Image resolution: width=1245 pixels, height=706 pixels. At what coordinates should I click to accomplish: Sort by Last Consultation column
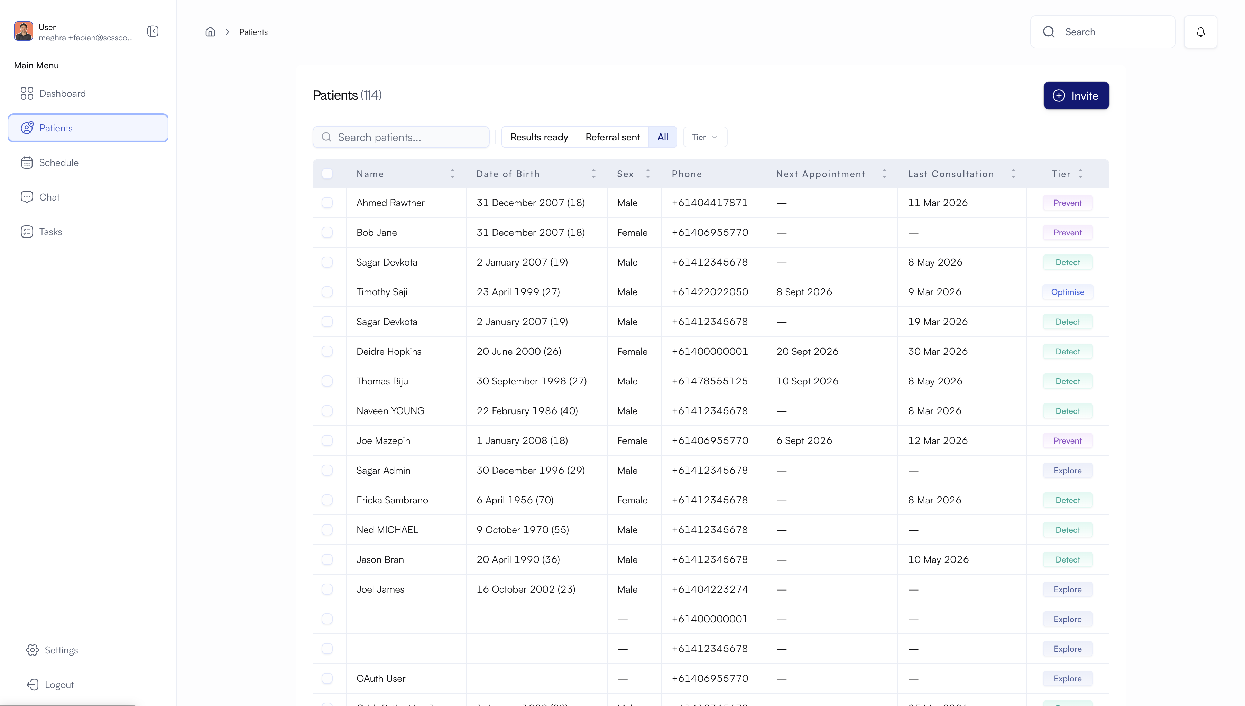(x=1013, y=174)
